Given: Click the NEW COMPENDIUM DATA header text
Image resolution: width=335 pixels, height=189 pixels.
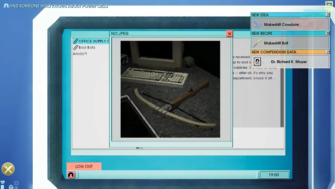Looking at the screenshot, I should pyautogui.click(x=274, y=52).
